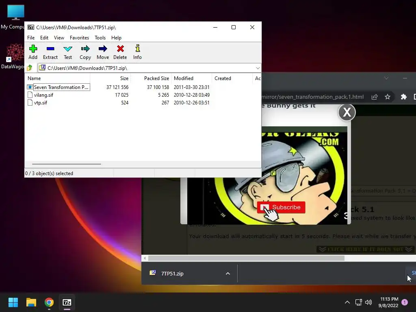Viewport: 416px width, 312px height.
Task: Open the File menu
Action: click(x=31, y=38)
